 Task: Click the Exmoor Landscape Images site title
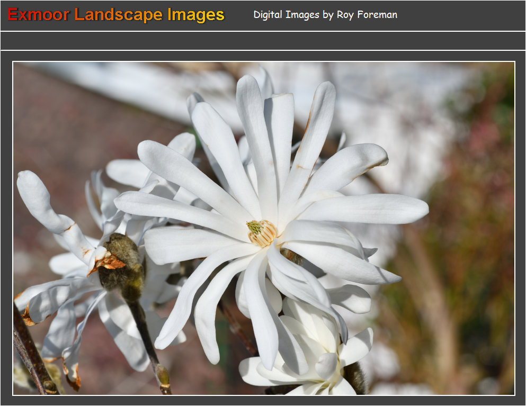[116, 15]
